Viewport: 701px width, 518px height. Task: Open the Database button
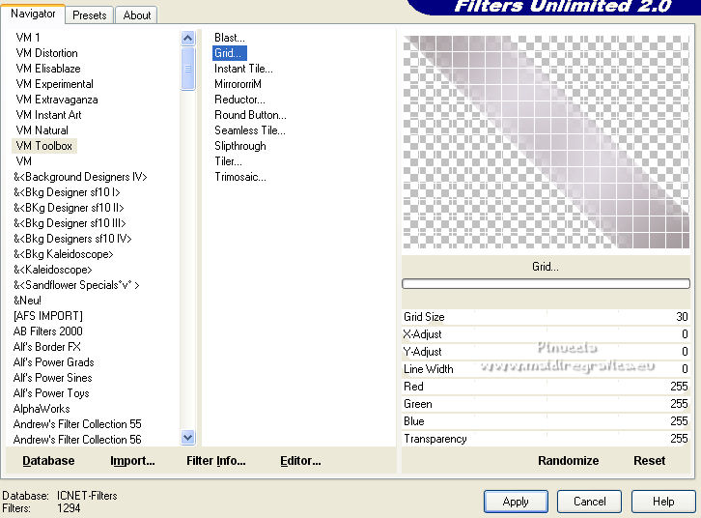click(48, 461)
